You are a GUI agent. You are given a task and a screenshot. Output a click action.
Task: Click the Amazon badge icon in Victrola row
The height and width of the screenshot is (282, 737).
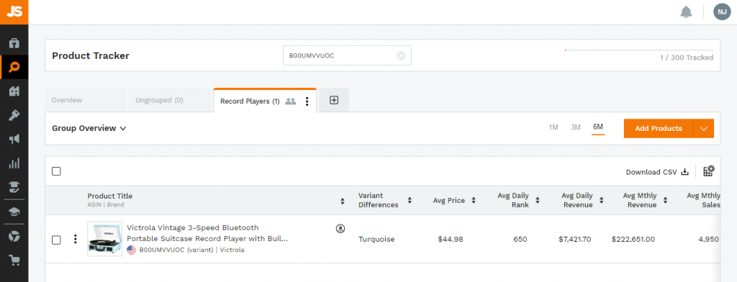pyautogui.click(x=340, y=229)
